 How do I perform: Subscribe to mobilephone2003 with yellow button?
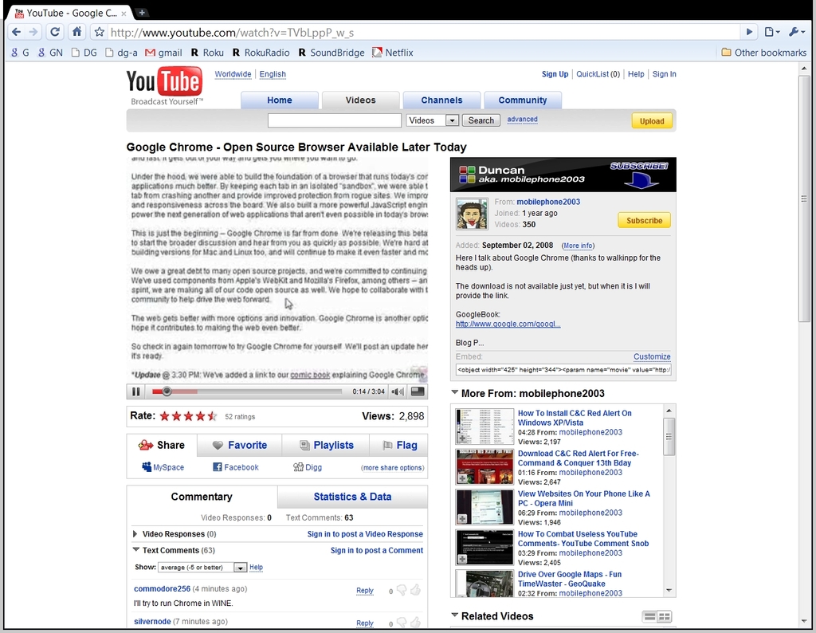point(644,220)
